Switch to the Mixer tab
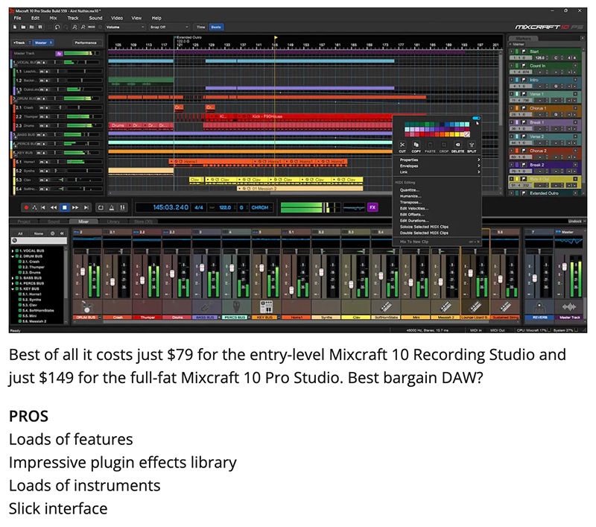This screenshot has height=527, width=596. [x=83, y=221]
